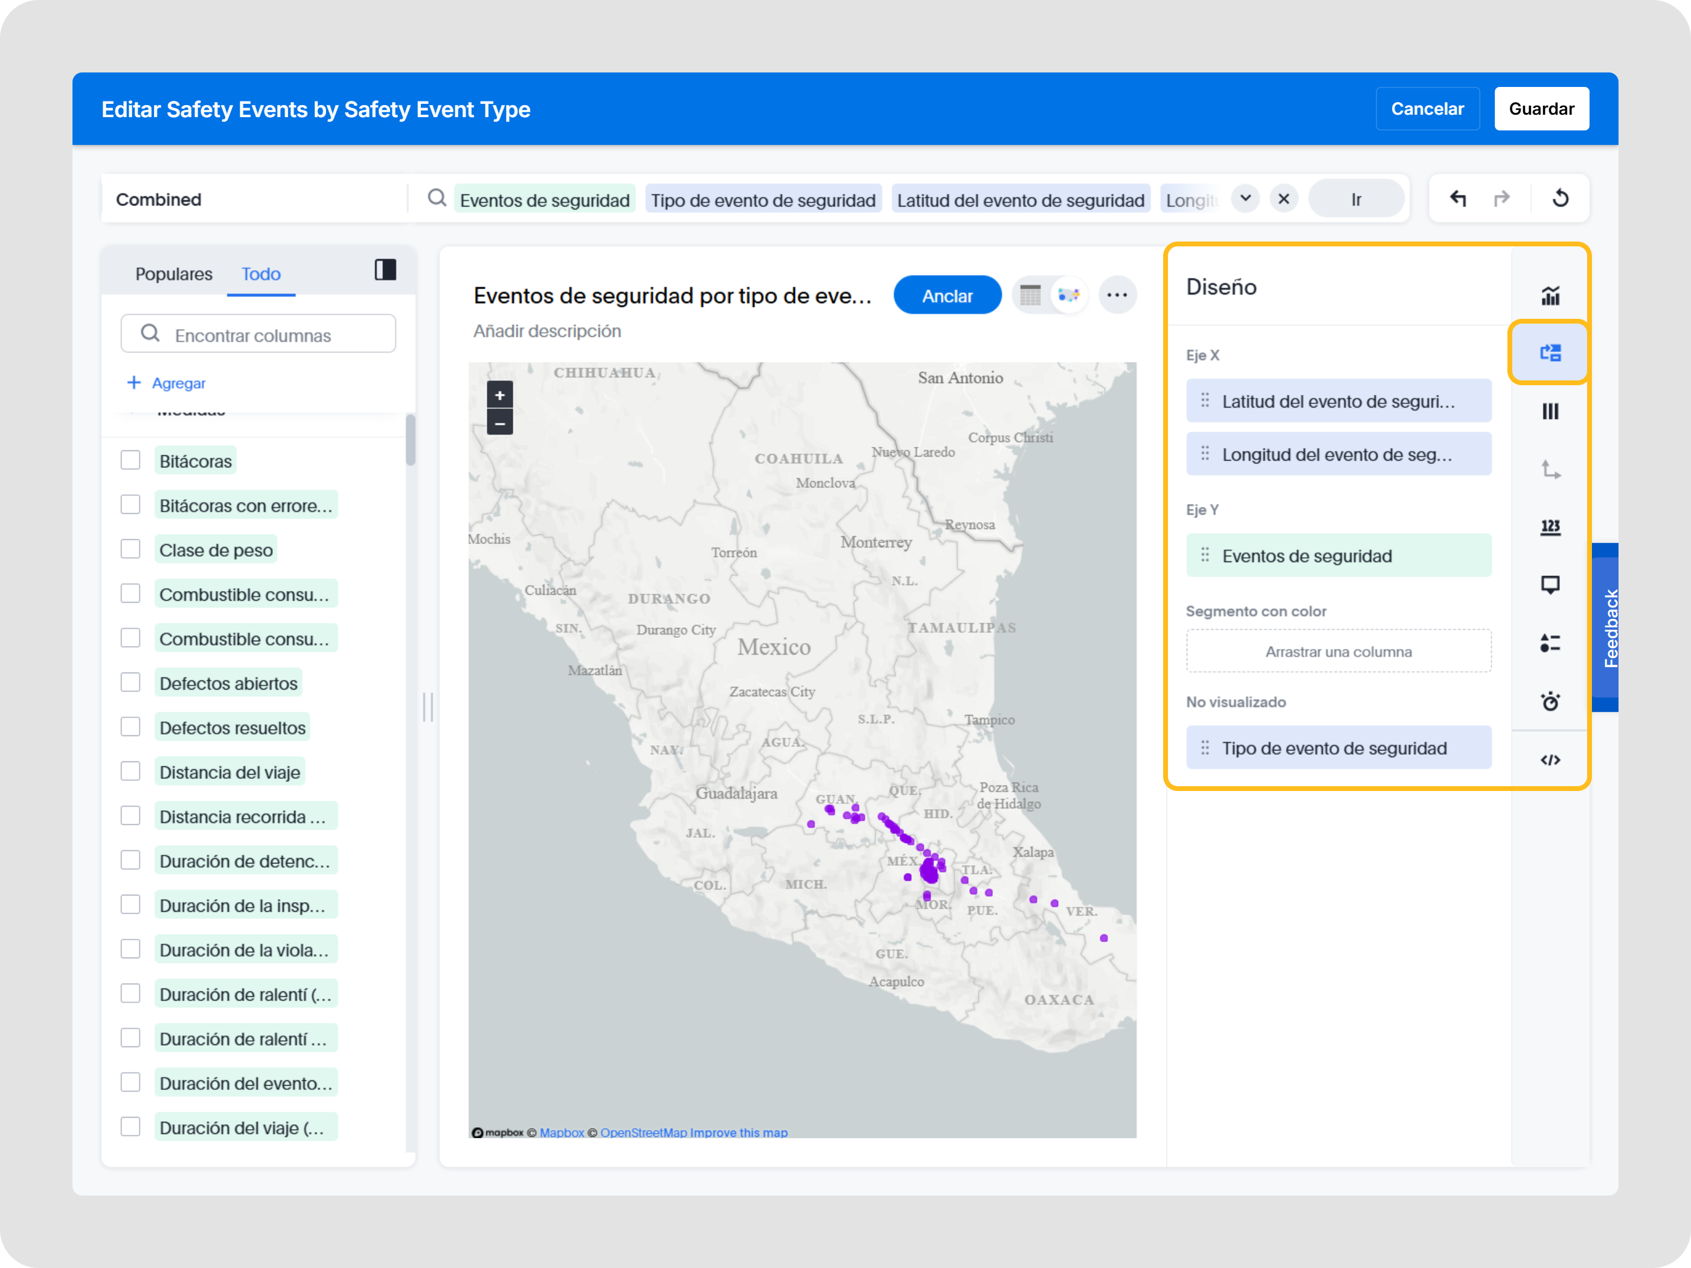Image resolution: width=1691 pixels, height=1268 pixels.
Task: Zoom in on the map
Action: [x=499, y=395]
